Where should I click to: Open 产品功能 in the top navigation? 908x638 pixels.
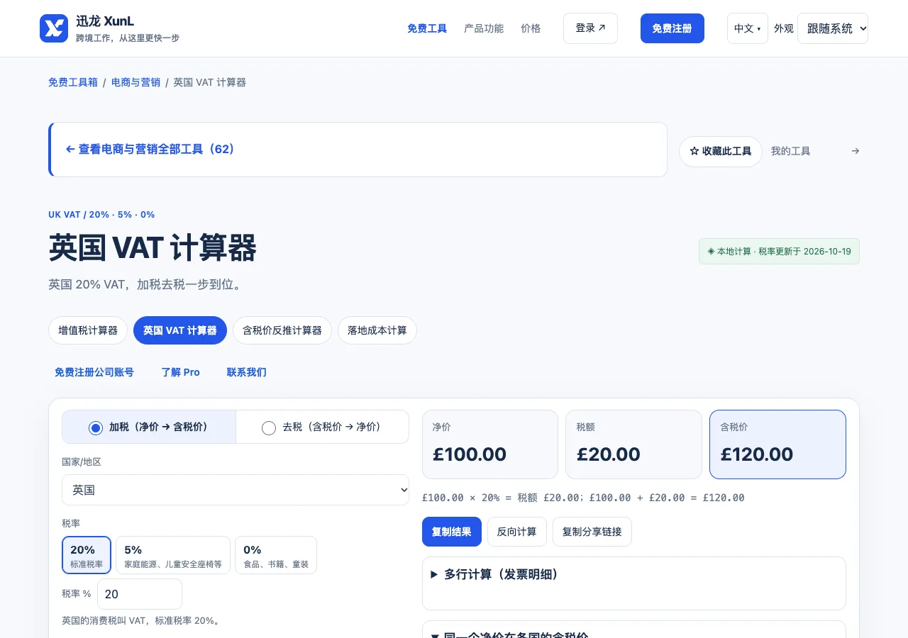click(484, 28)
